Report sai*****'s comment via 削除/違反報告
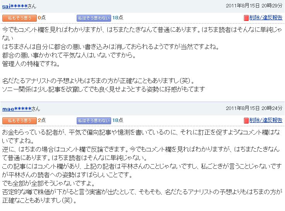 coord(266,18)
